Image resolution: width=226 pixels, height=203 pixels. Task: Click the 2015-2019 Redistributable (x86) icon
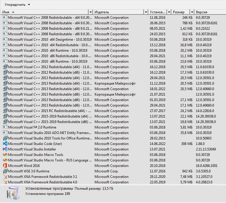(5, 122)
